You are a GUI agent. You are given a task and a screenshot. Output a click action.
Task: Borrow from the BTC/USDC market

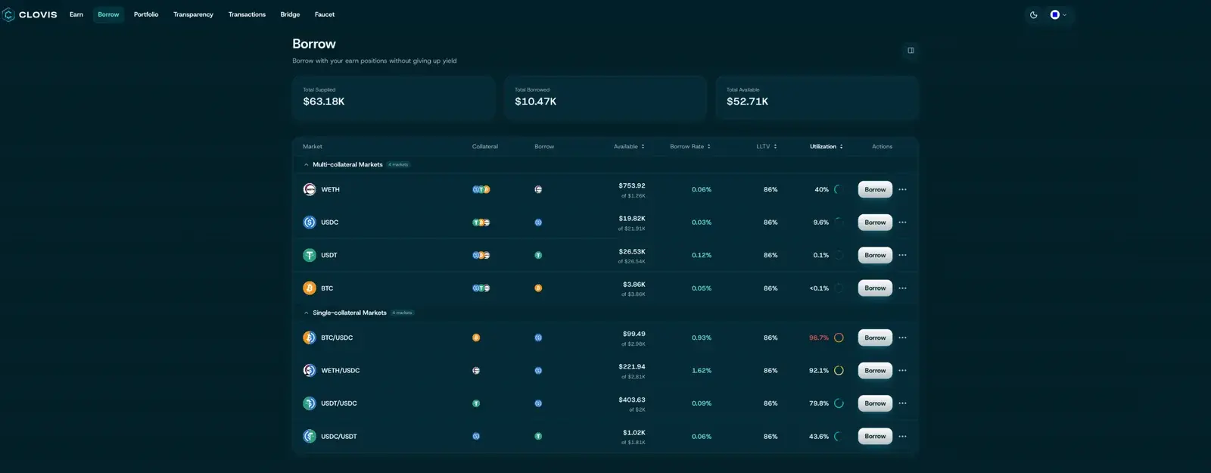click(x=875, y=338)
